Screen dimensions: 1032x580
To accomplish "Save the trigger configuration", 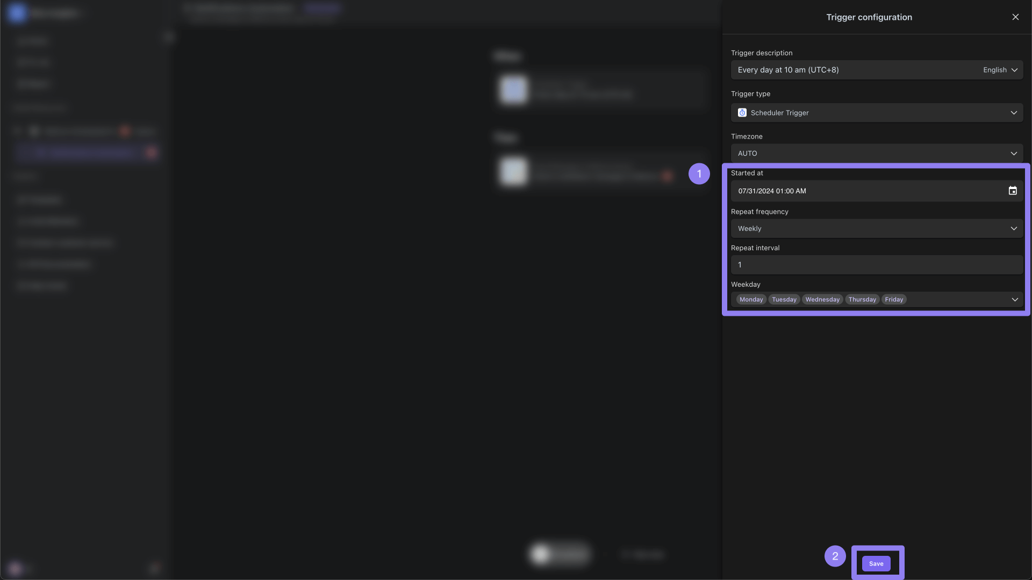I will [876, 562].
